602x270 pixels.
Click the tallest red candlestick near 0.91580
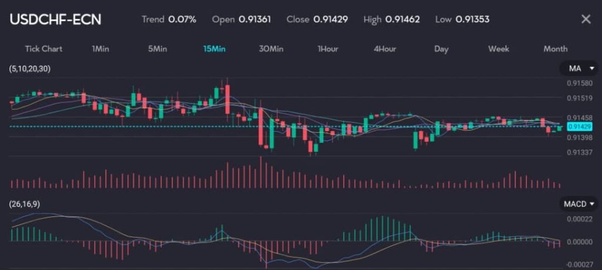point(228,97)
